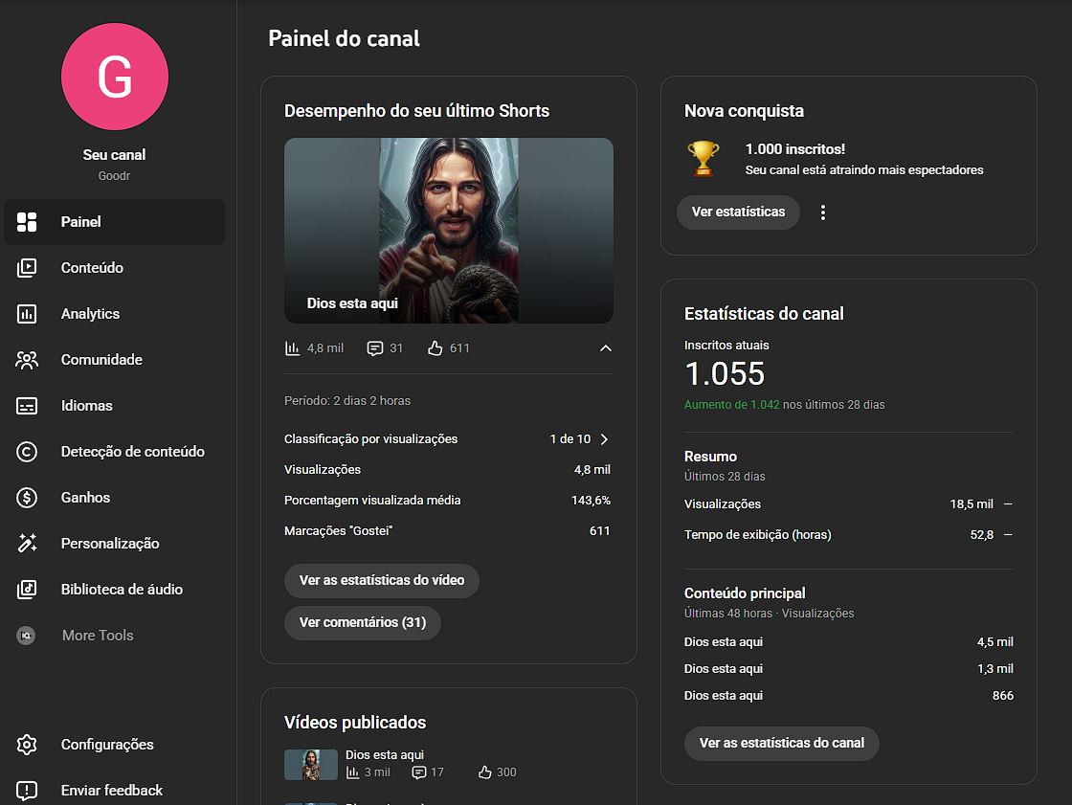Click the Analytics bar chart icon
The width and height of the screenshot is (1072, 805).
click(x=27, y=314)
